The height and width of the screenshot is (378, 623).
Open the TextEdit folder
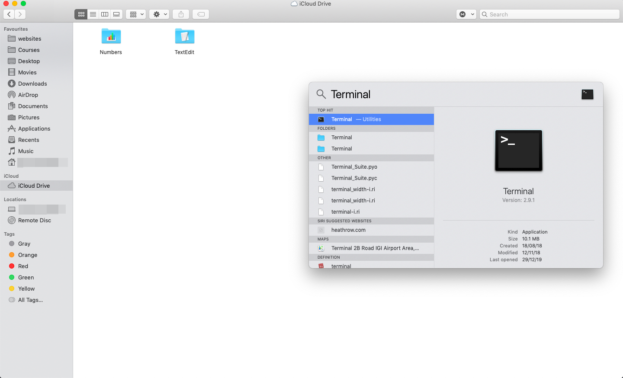tap(185, 41)
